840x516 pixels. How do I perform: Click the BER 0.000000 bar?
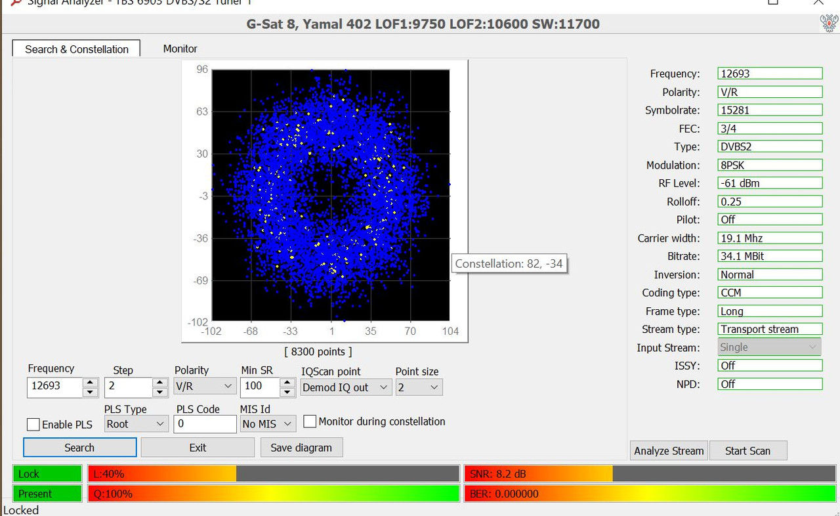tap(650, 494)
